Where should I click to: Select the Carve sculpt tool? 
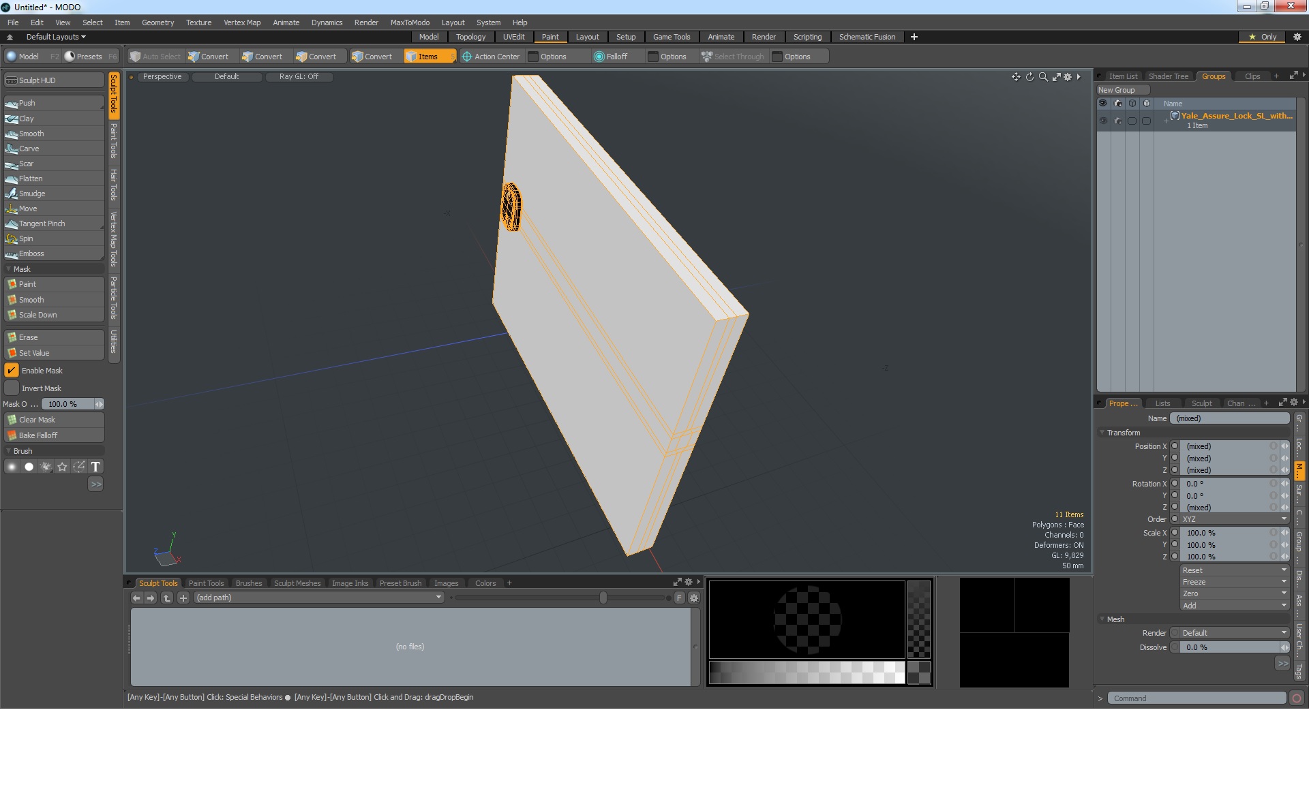(x=29, y=149)
